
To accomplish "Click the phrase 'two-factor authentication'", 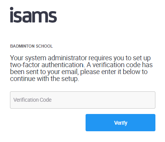I will tap(46, 65).
